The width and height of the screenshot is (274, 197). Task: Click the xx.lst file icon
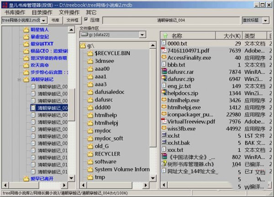pos(164,135)
